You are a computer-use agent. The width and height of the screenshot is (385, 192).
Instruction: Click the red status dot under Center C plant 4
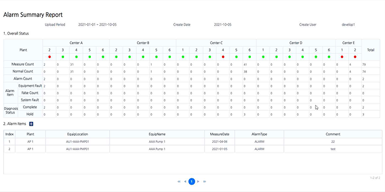click(x=223, y=57)
